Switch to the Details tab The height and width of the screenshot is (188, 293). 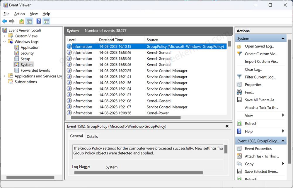tap(92, 137)
